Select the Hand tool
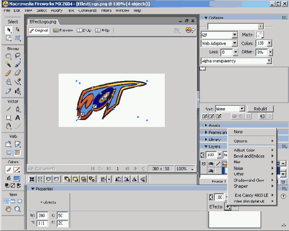The width and height of the screenshot is (289, 231). [9, 209]
